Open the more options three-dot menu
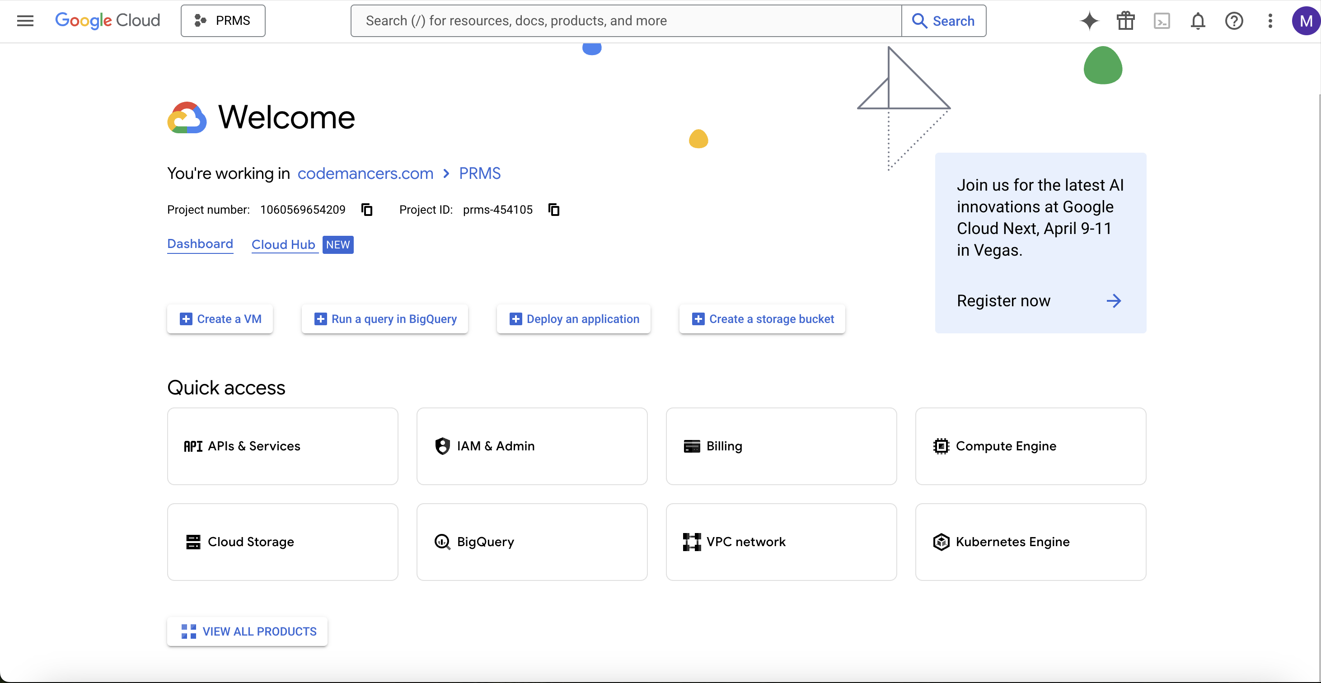Viewport: 1321px width, 683px height. [x=1270, y=20]
